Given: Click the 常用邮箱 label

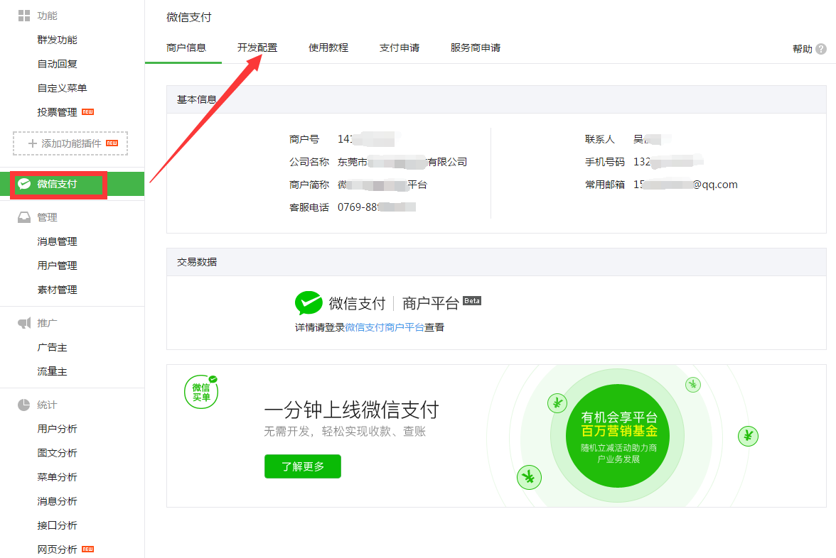Looking at the screenshot, I should pyautogui.click(x=604, y=185).
